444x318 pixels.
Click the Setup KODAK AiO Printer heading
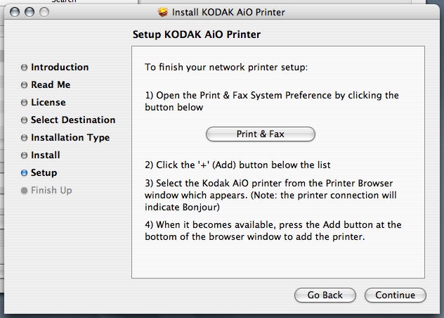coord(203,34)
